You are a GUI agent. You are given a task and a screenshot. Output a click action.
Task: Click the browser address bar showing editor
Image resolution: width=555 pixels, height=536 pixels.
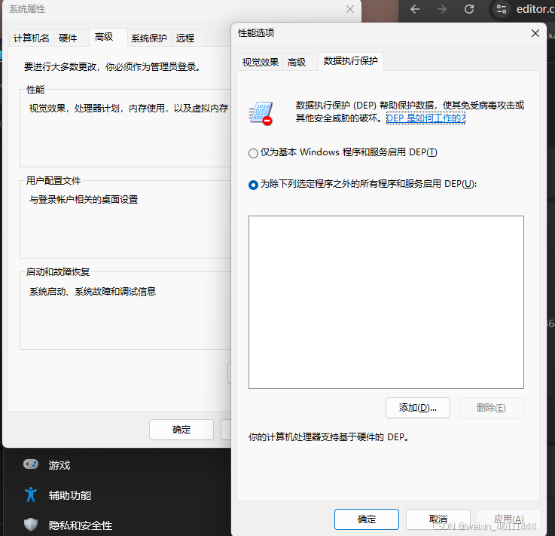(x=535, y=9)
